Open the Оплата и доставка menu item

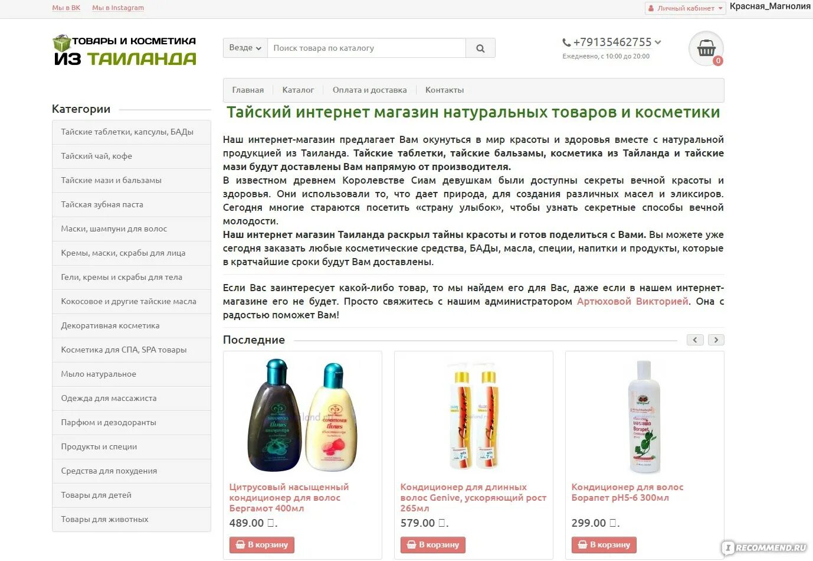click(x=369, y=90)
